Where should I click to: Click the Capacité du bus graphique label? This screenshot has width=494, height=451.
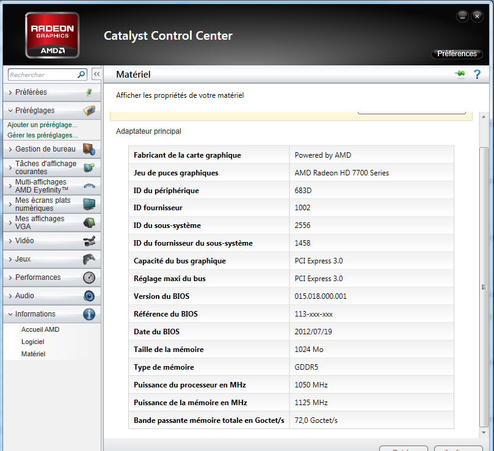tap(180, 261)
